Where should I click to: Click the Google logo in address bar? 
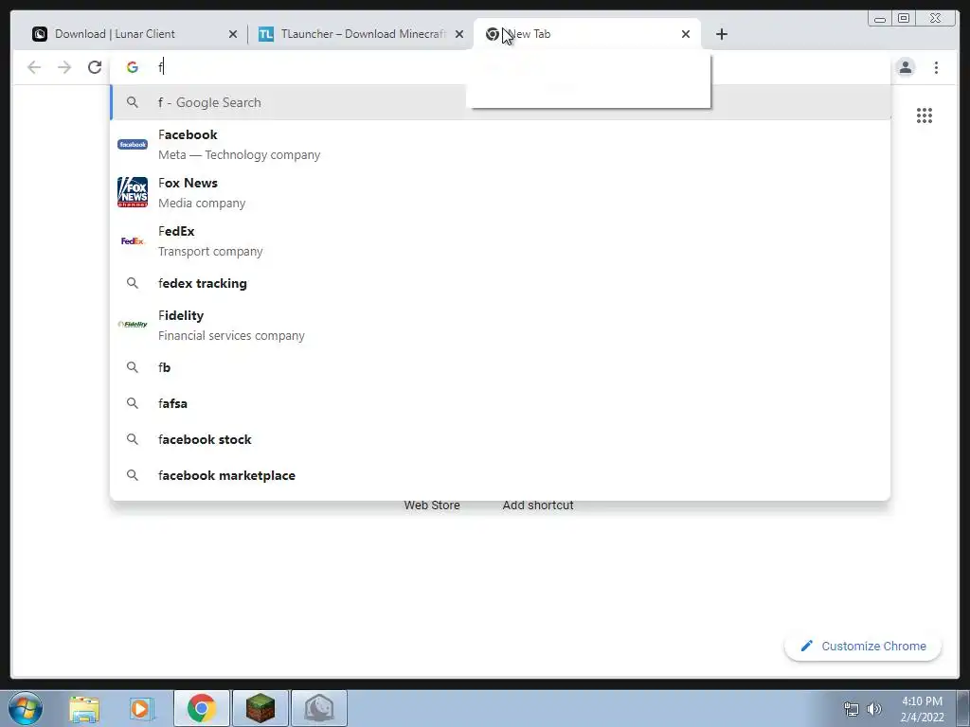[x=133, y=67]
